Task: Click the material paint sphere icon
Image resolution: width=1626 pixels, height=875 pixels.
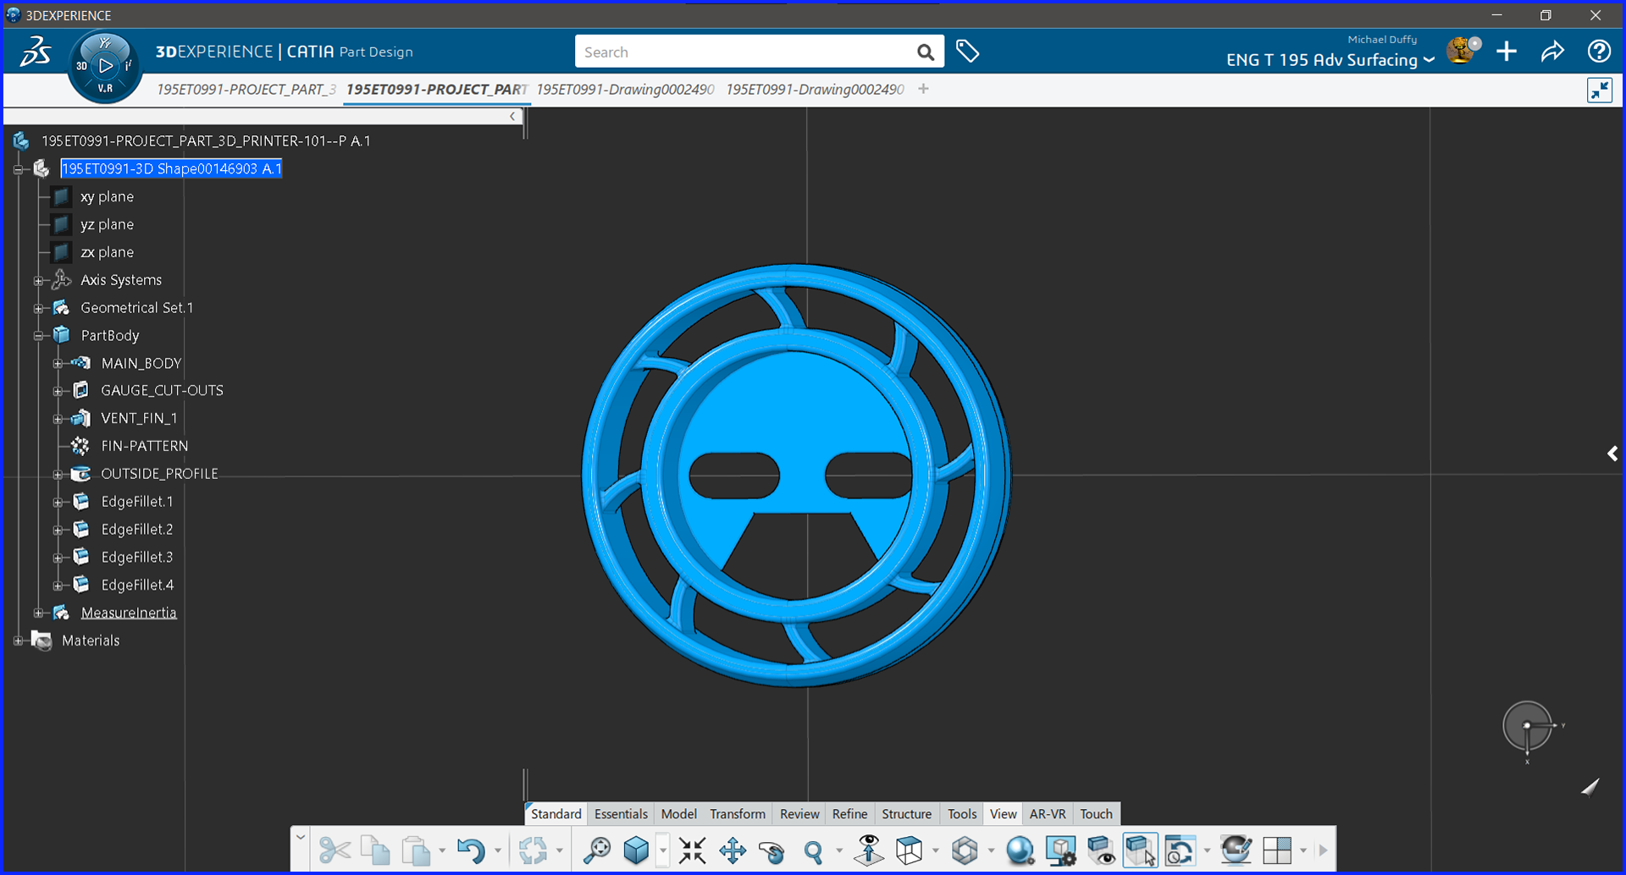Action: pyautogui.click(x=1236, y=850)
